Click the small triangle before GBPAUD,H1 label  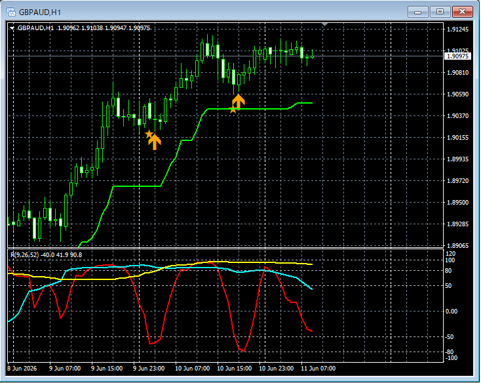12,28
